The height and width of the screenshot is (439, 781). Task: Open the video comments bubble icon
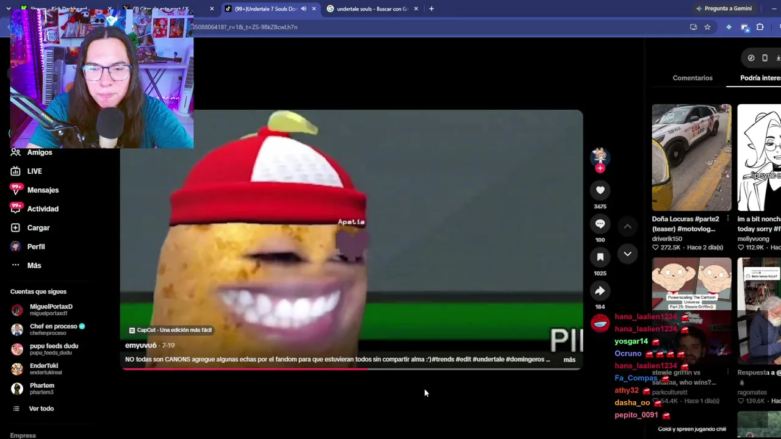[x=600, y=224]
